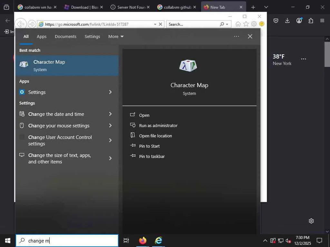Open Firefox Extensions icon
Viewport: 330px width, 247px height.
(311, 21)
